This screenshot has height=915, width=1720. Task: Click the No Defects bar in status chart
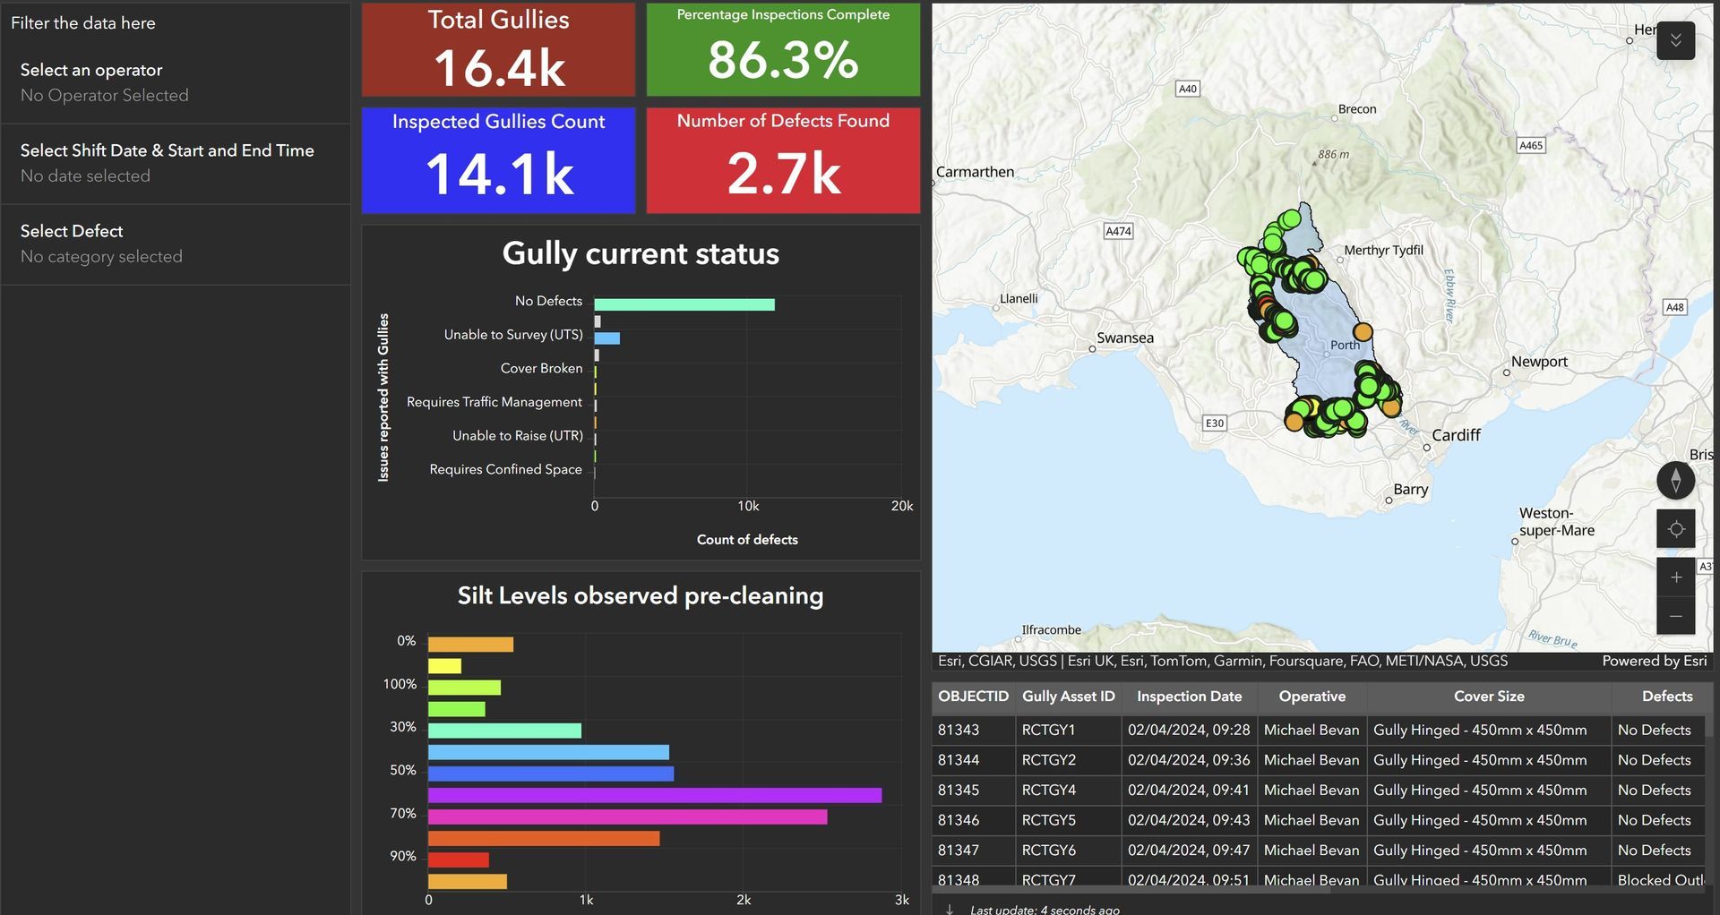[684, 304]
